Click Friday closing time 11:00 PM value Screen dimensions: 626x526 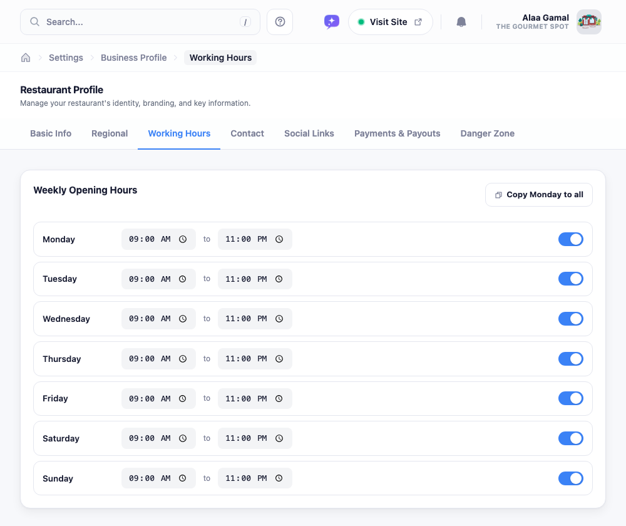point(246,399)
